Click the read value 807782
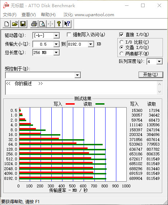Viewport: 168px width, 205px height. pyautogui.click(x=153, y=149)
